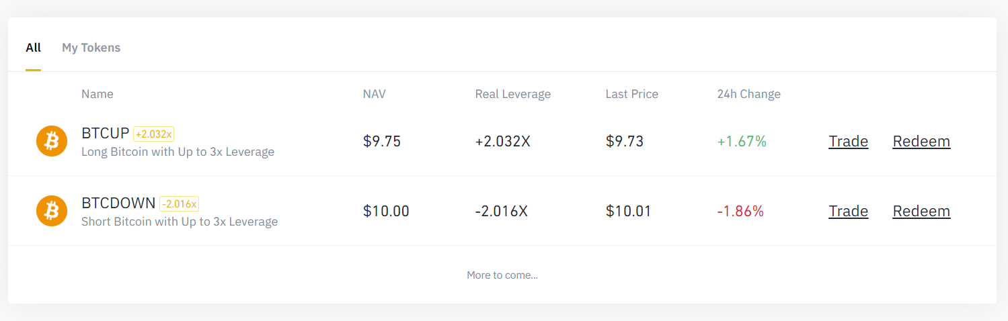Click the +1.67% change value
1008x321 pixels.
[742, 141]
